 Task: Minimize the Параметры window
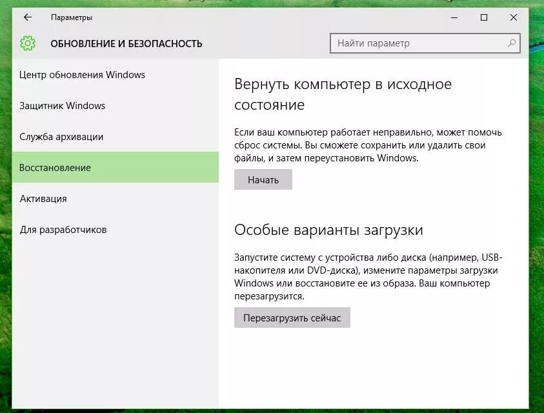[x=454, y=17]
